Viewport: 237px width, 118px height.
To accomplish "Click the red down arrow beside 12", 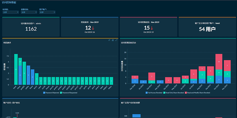I will click(x=93, y=28).
